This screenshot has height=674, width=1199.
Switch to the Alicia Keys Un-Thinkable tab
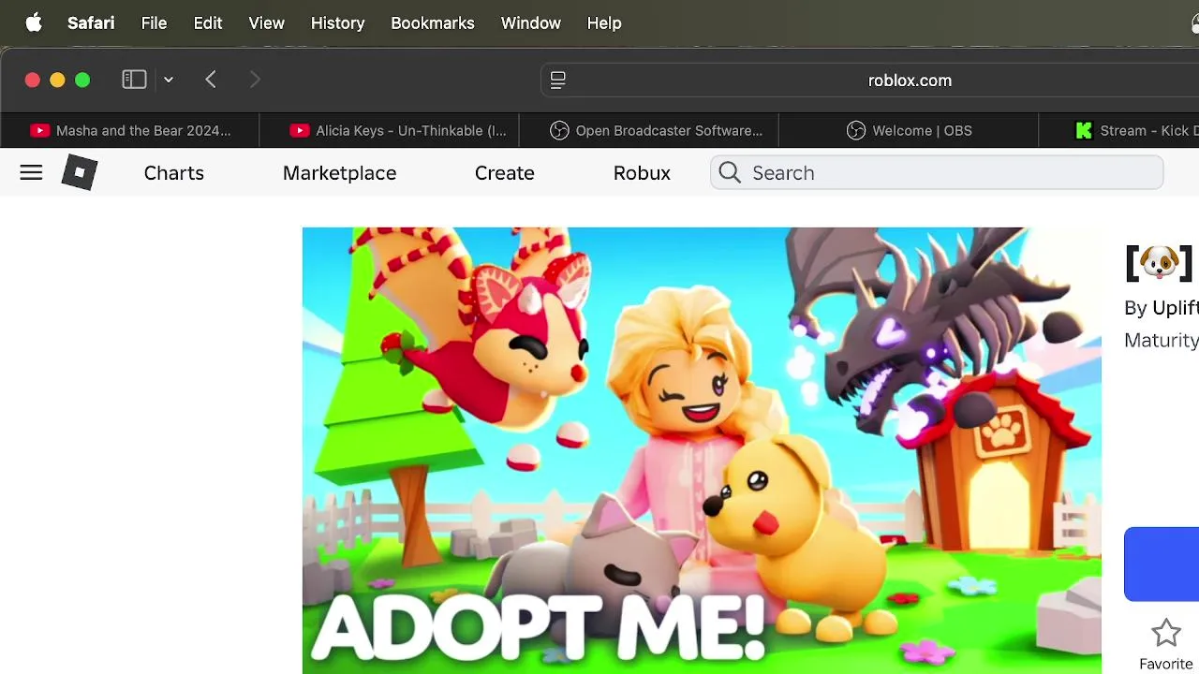coord(389,131)
